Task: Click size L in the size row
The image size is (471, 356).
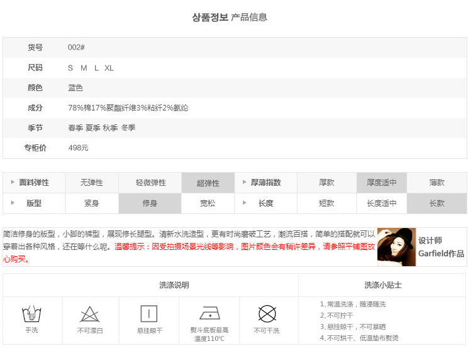Action: pyautogui.click(x=96, y=68)
